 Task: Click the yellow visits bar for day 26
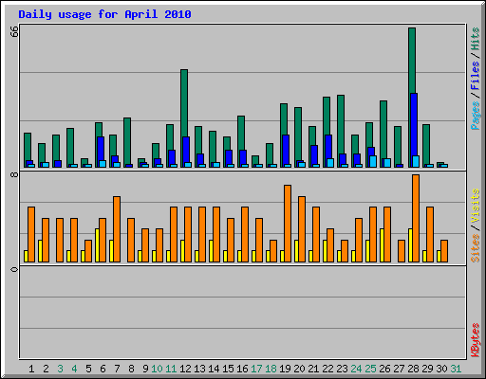click(x=382, y=245)
